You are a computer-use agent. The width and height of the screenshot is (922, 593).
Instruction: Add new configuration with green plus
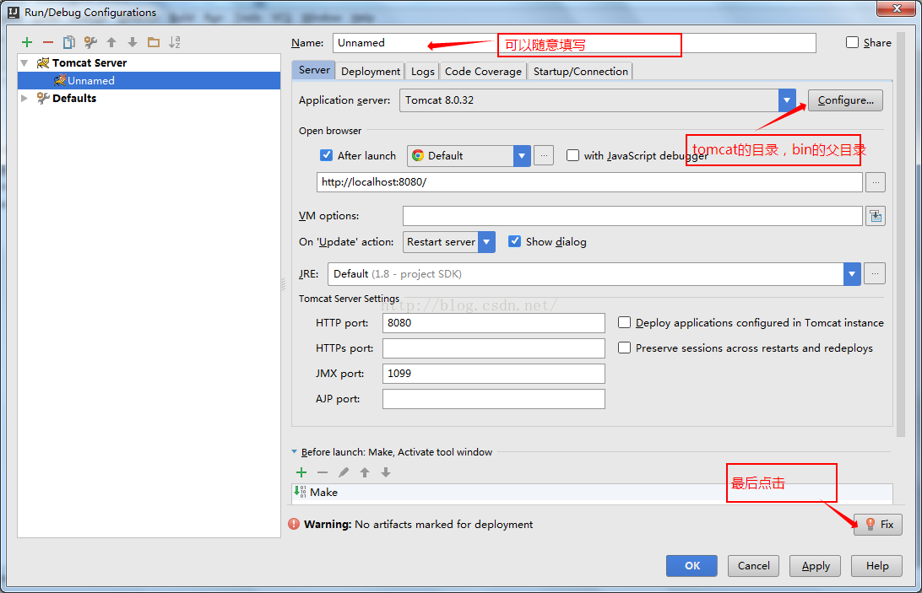pyautogui.click(x=26, y=42)
